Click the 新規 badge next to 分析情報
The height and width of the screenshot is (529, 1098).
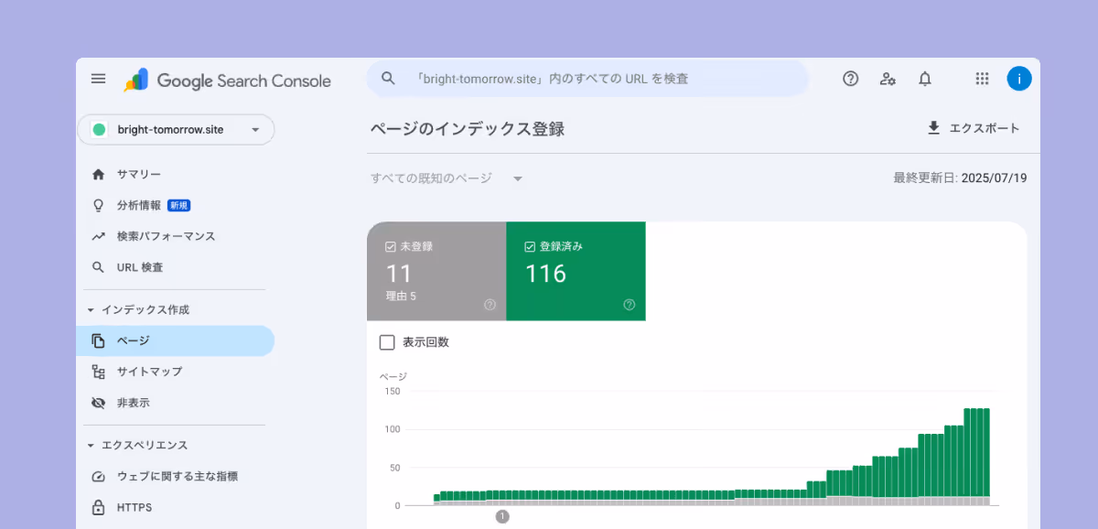(x=179, y=205)
